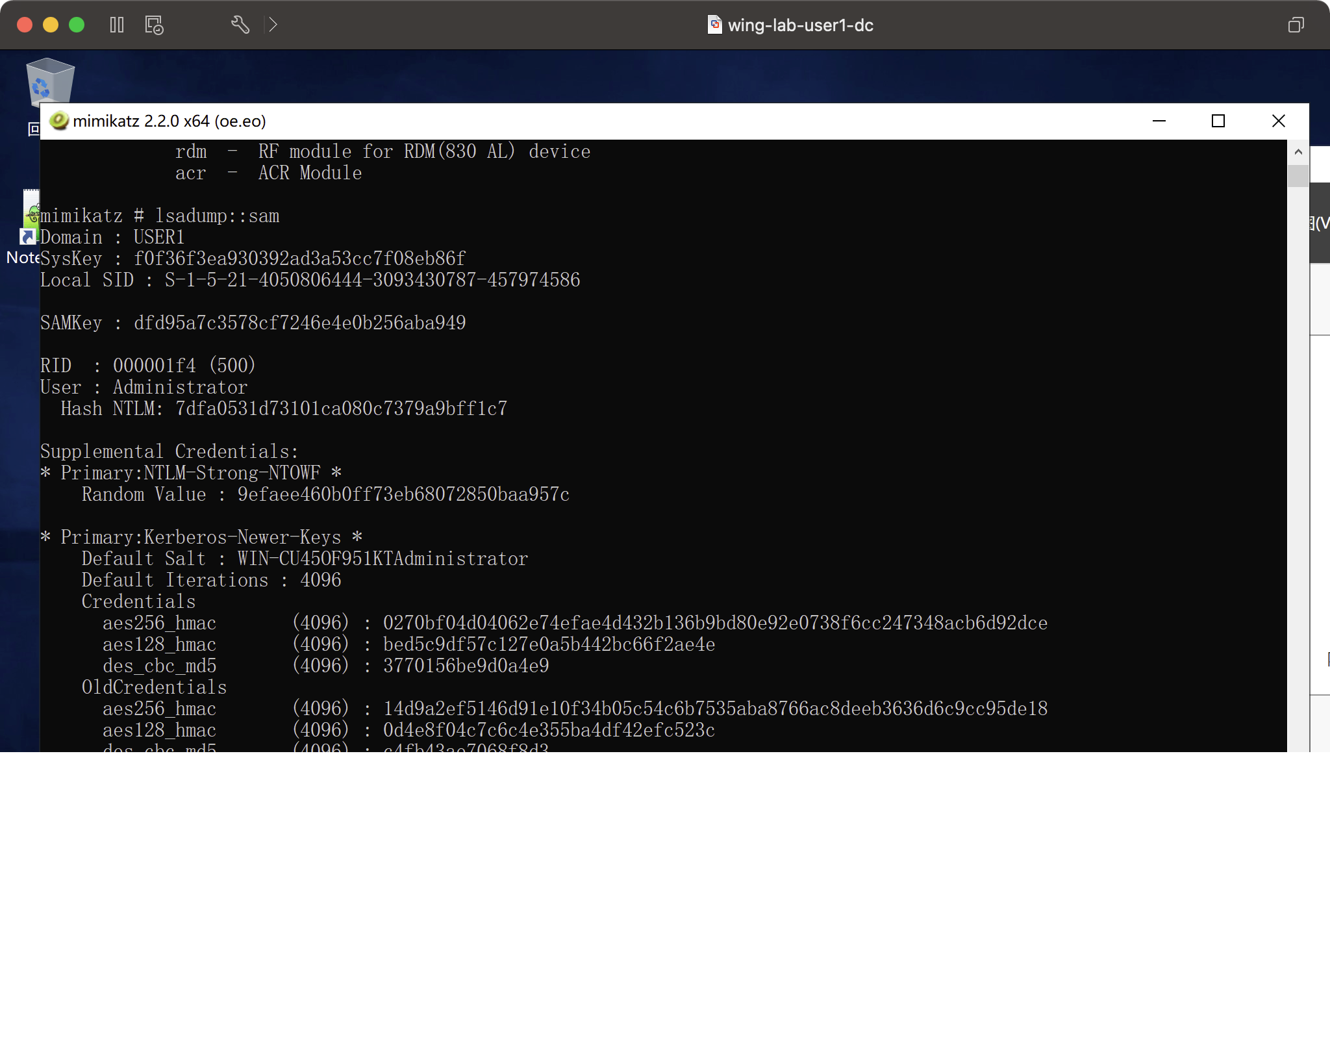The height and width of the screenshot is (1047, 1330).
Task: Click the mimikatz title bar text
Action: pyautogui.click(x=169, y=121)
